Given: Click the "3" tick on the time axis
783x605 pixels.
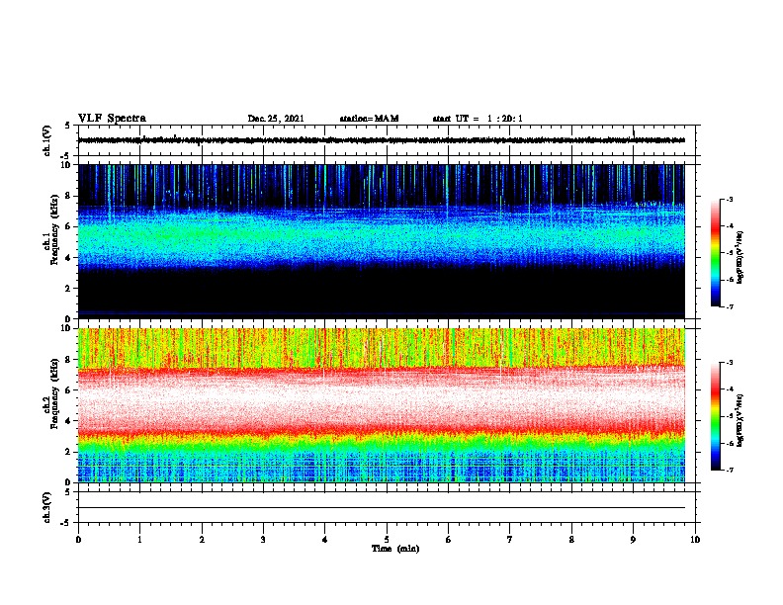Looking at the screenshot, I should coord(263,540).
